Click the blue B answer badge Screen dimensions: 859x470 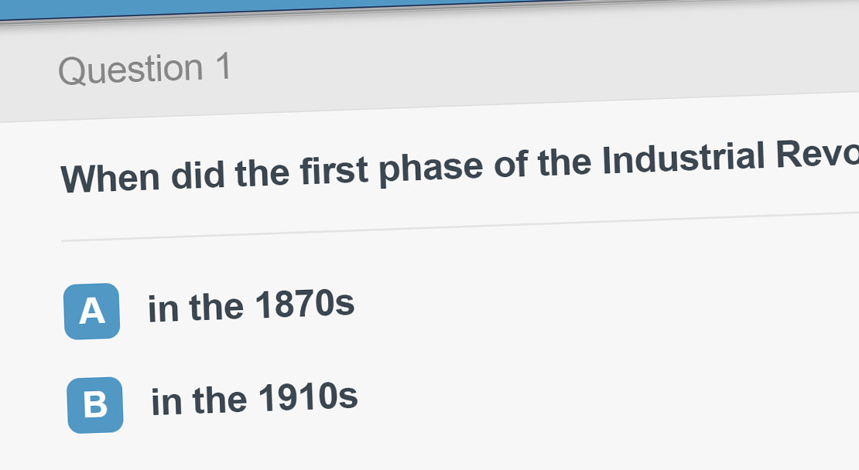94,404
